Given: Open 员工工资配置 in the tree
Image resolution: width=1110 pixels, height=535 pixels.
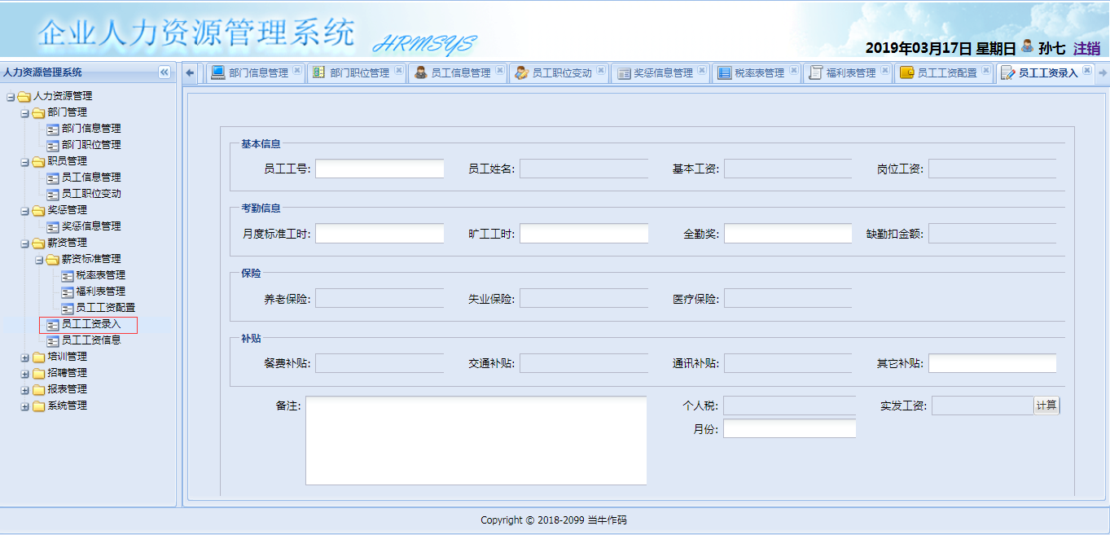Looking at the screenshot, I should (x=105, y=308).
